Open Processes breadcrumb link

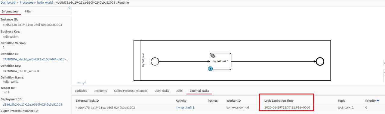point(26,2)
